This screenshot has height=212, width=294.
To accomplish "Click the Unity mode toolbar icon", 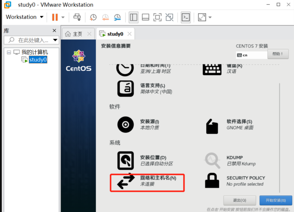I will (170, 17).
